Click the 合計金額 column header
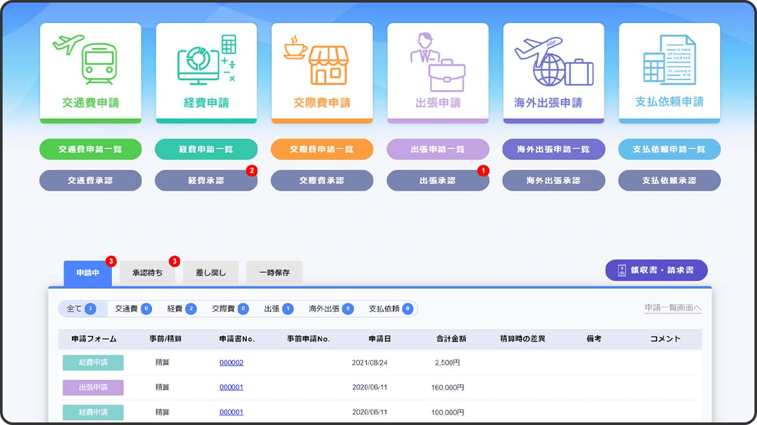This screenshot has width=757, height=425. (x=451, y=339)
